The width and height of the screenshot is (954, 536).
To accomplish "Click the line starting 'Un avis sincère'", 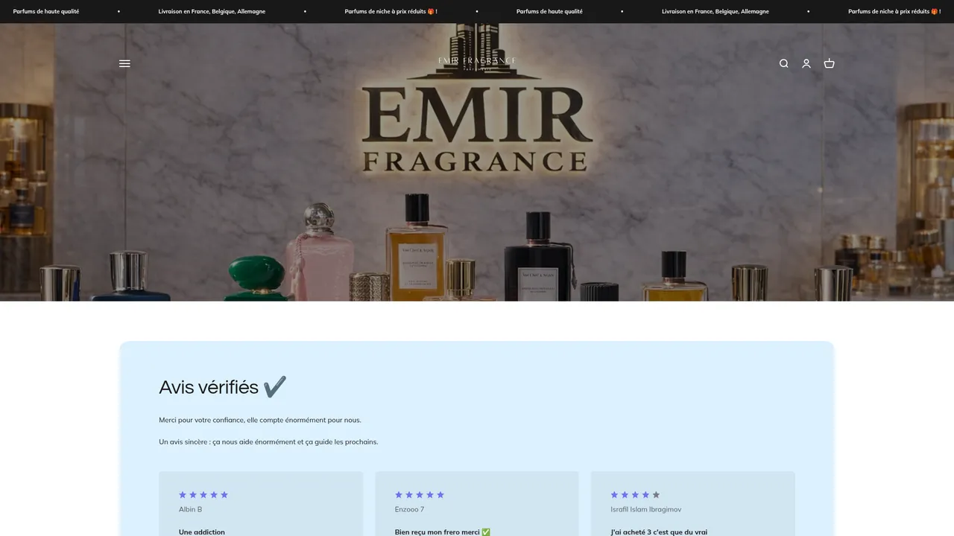I will coord(268,441).
